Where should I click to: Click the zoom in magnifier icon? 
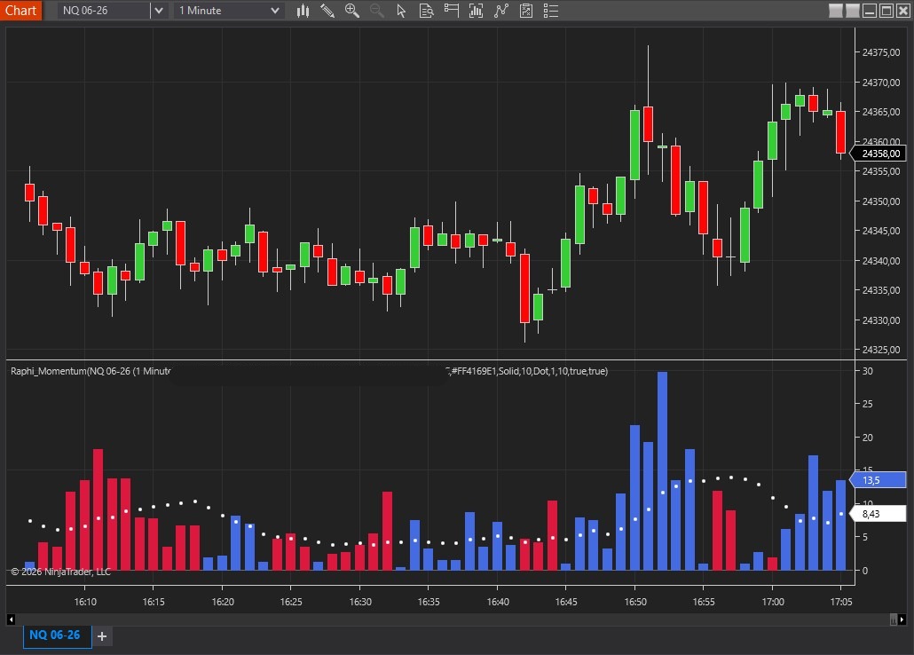pos(352,11)
